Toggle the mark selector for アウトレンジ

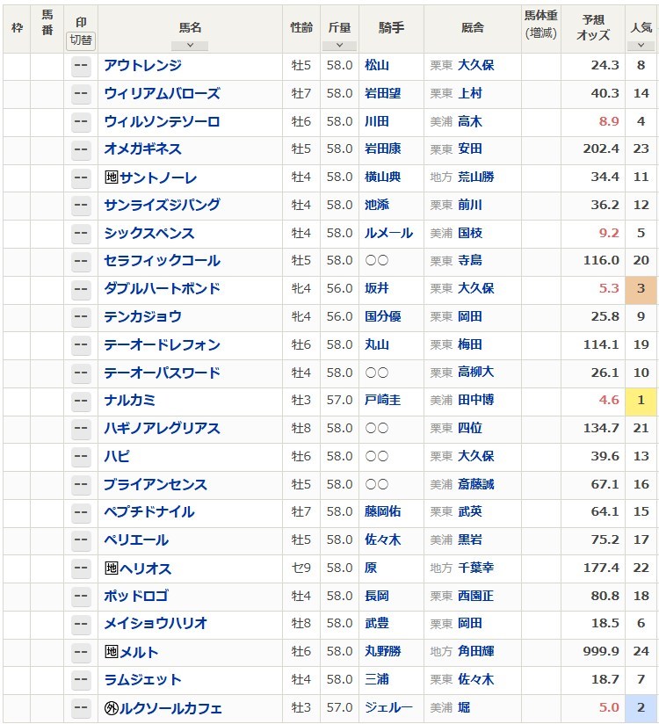coord(81,65)
